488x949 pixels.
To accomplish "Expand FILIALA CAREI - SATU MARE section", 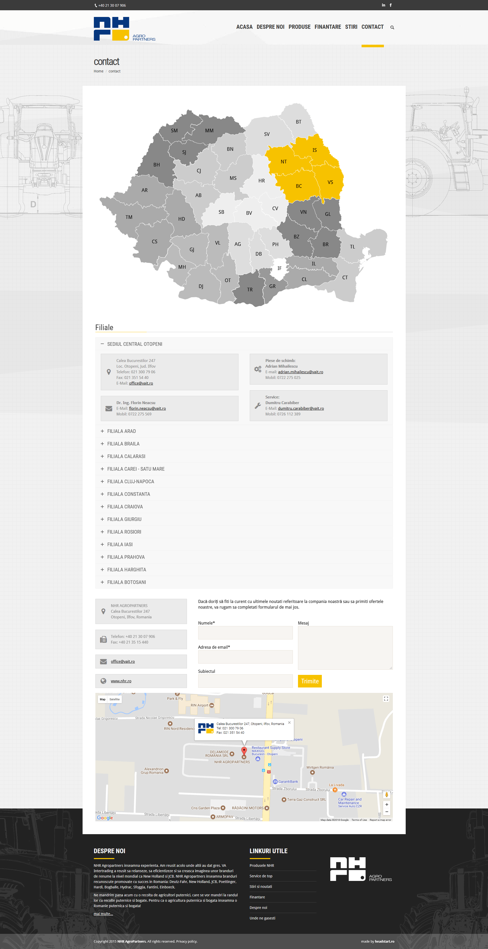I will coord(244,469).
